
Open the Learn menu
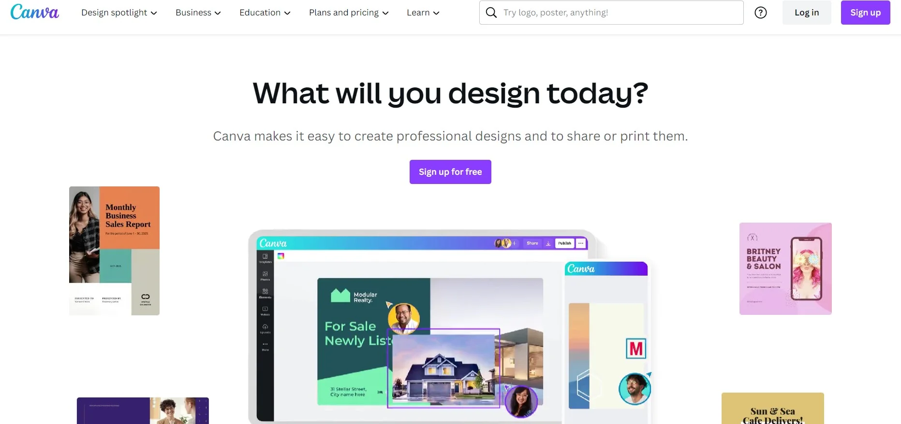423,13
